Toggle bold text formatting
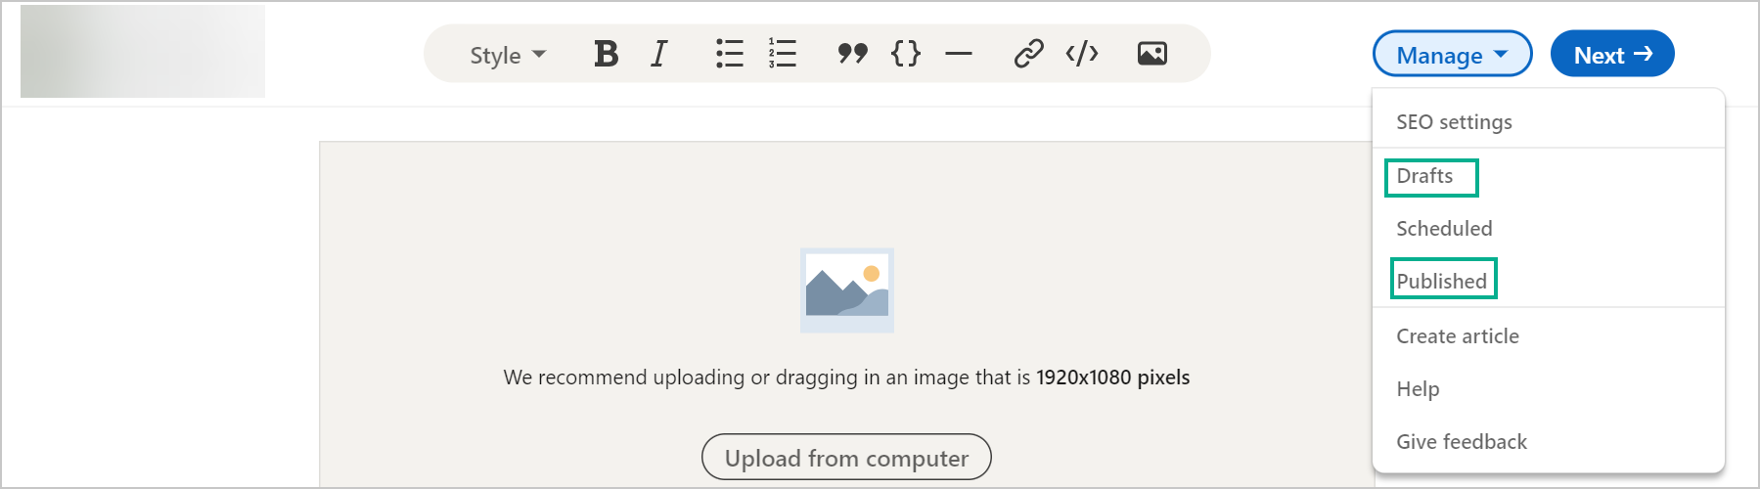 tap(606, 54)
